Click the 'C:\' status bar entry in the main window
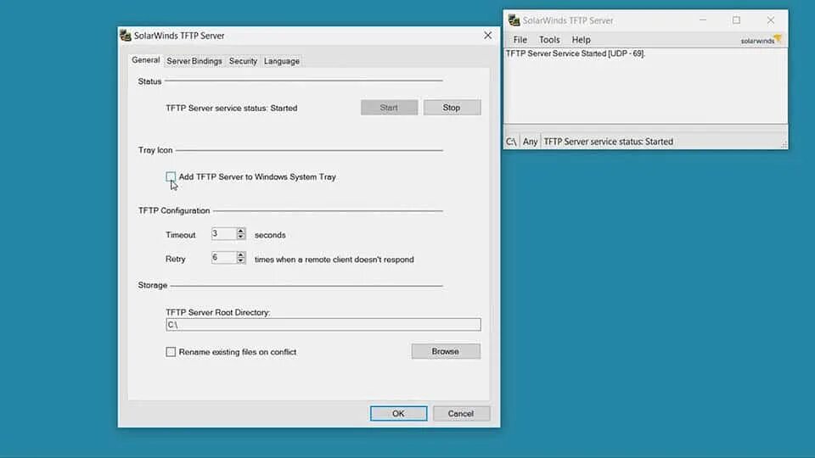The width and height of the screenshot is (815, 458). [x=511, y=142]
